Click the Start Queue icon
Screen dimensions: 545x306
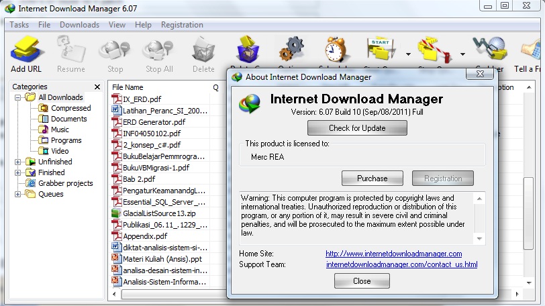tap(381, 49)
